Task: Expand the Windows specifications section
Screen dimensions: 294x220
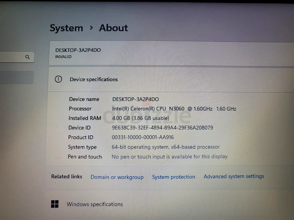Action: [x=169, y=204]
